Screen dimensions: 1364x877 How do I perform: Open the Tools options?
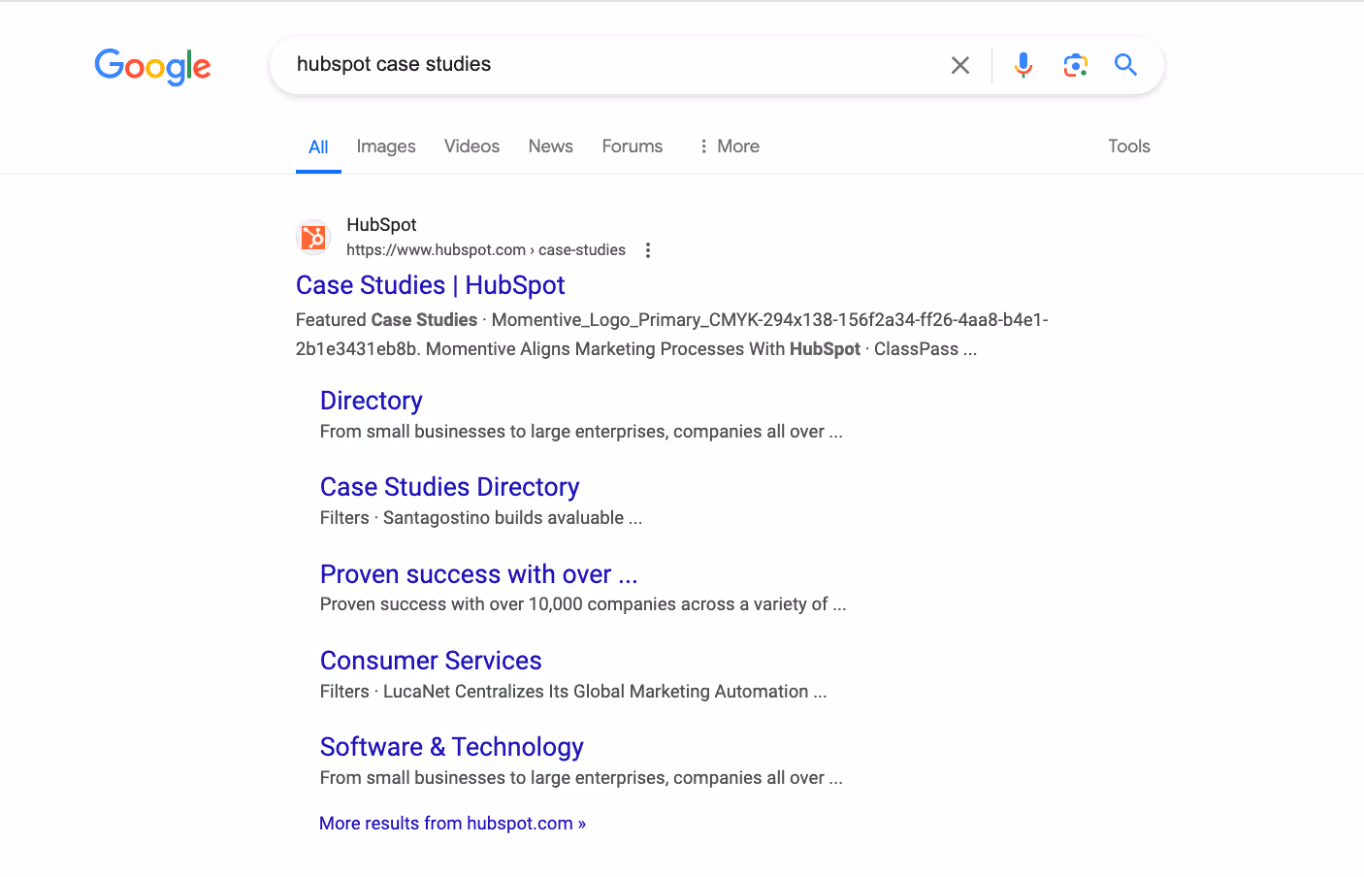[1129, 146]
